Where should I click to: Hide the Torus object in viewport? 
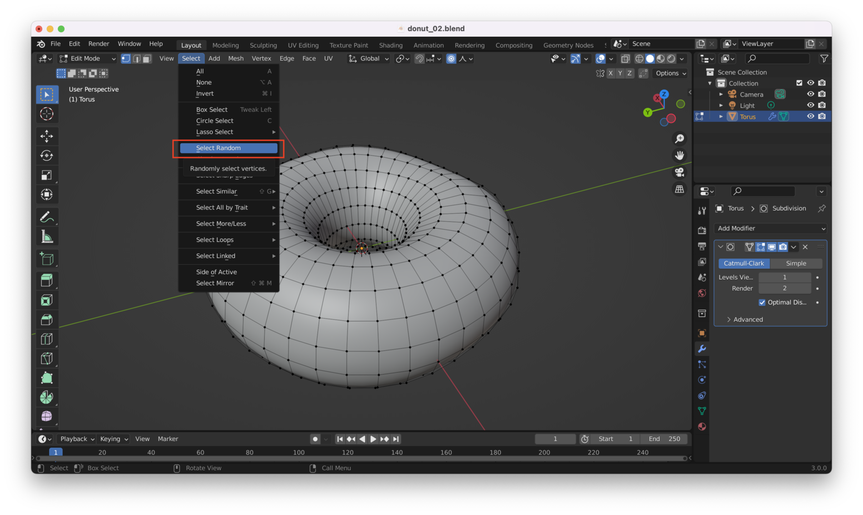click(811, 116)
